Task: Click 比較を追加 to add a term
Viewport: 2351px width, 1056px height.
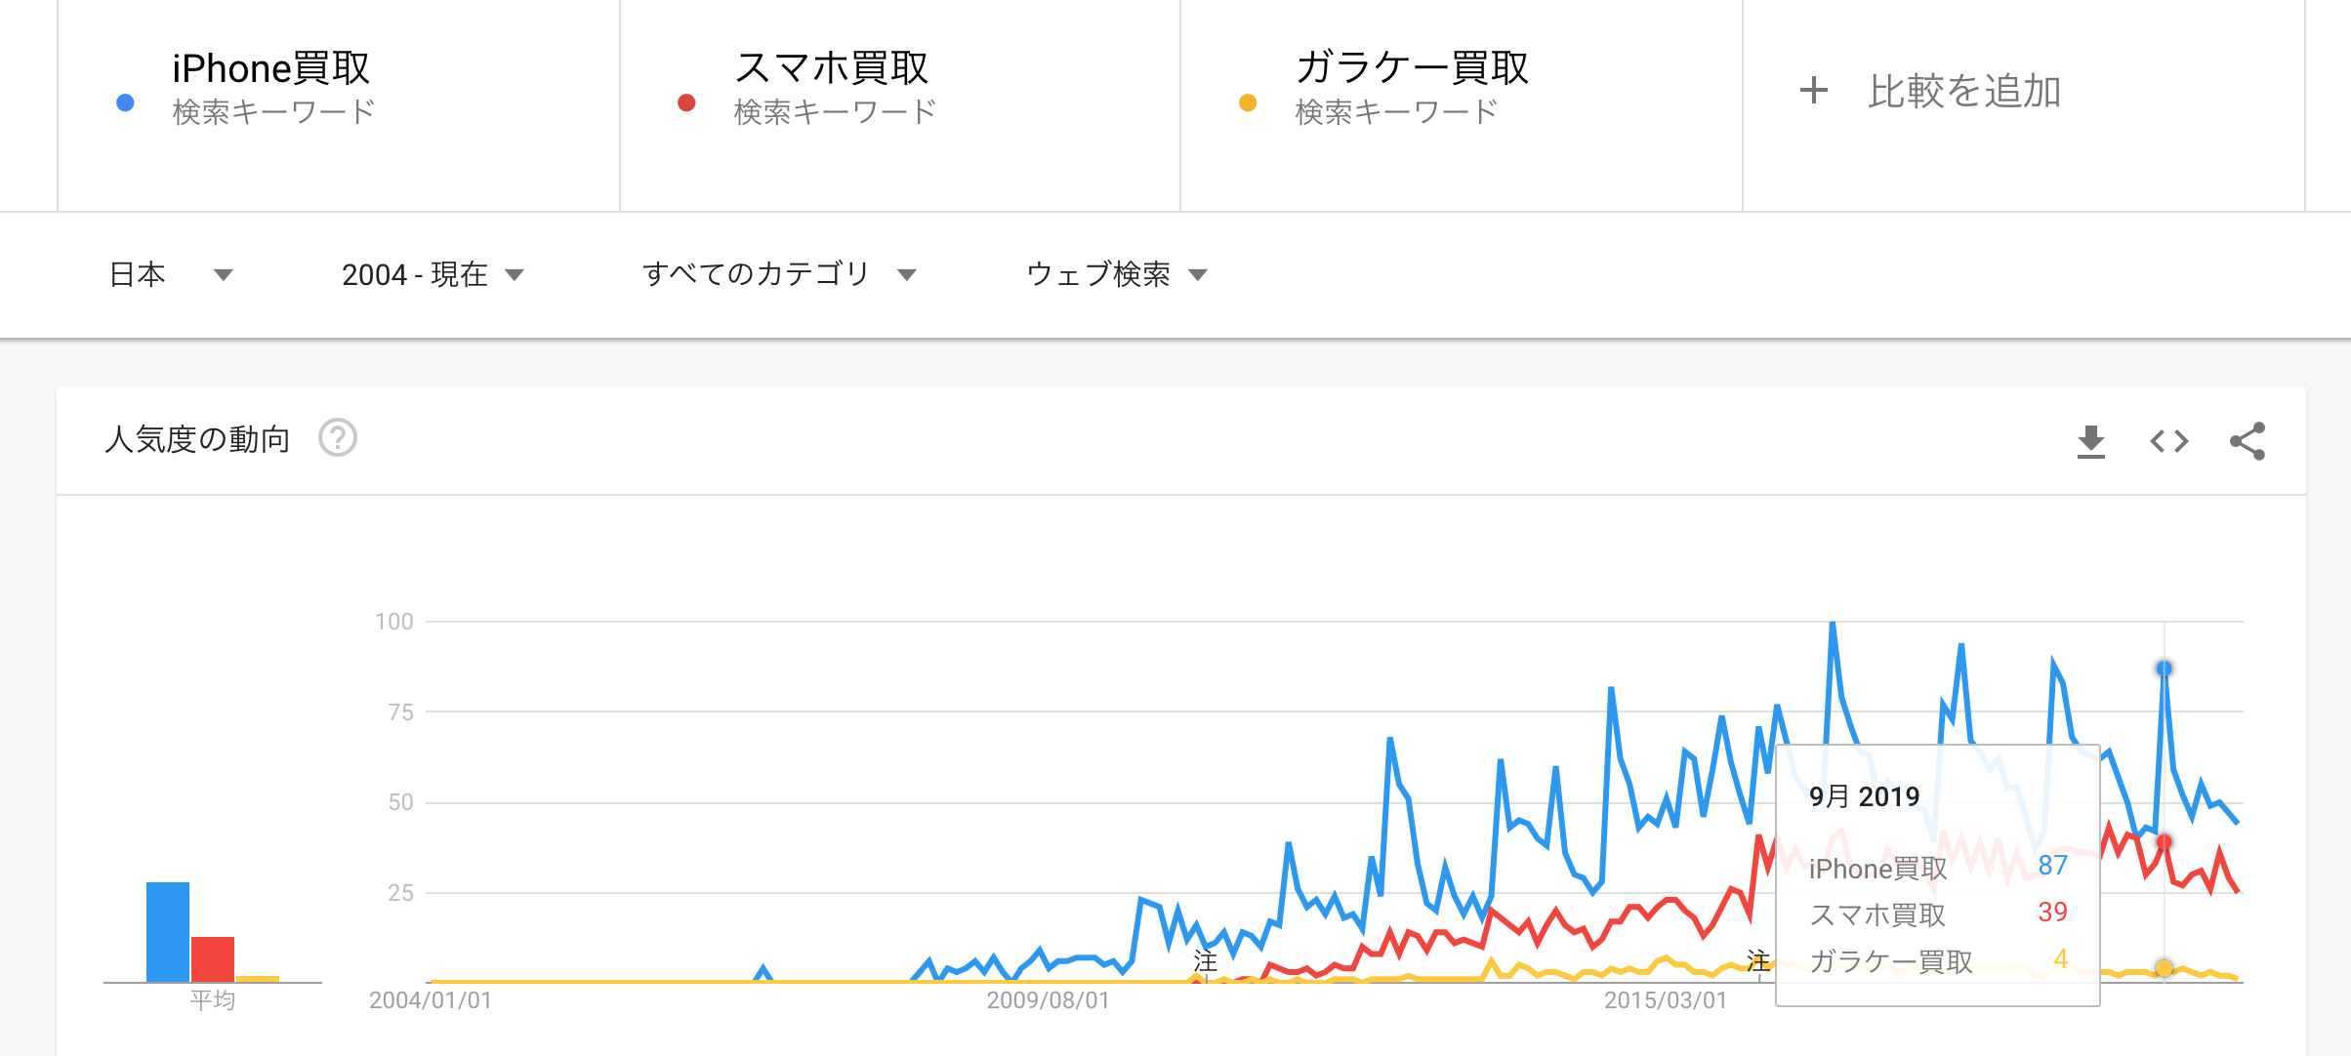Action: coord(1963,91)
